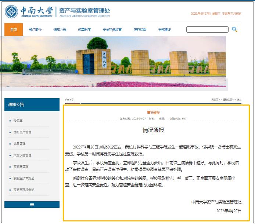Open the 首页 home tab
Viewport: 255px width, 224px height.
[14, 30]
